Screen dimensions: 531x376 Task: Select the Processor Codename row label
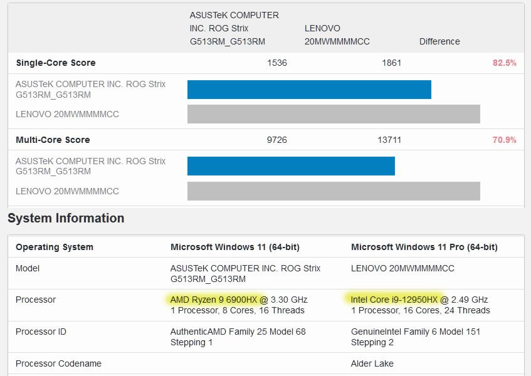click(58, 363)
